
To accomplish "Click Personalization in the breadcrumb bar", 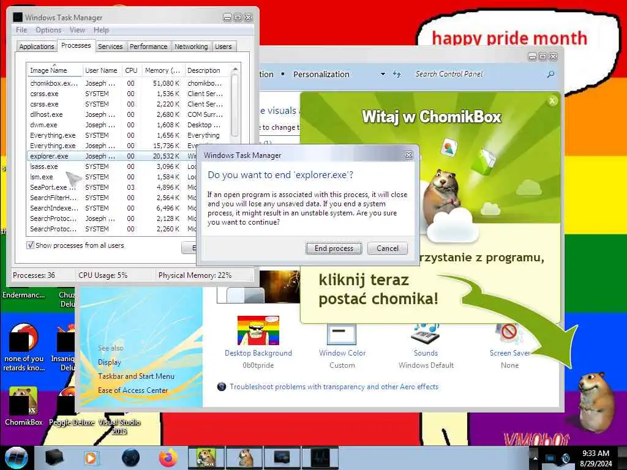I will [321, 74].
